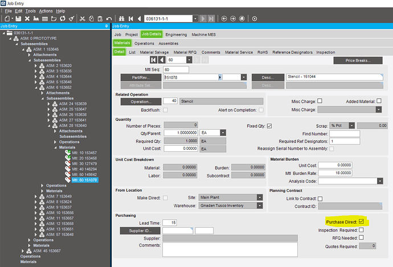Open job search with the binoculars icon
This screenshot has height=267, width=393.
[x=122, y=19]
